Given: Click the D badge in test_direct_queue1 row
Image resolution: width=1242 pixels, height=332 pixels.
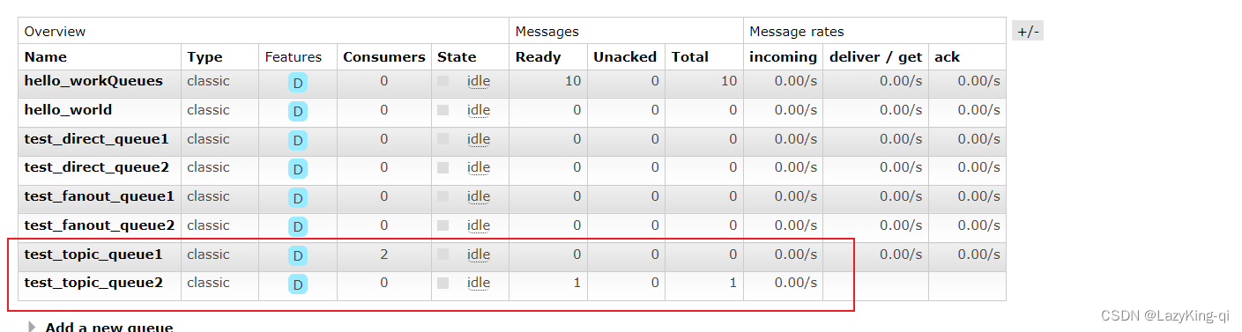Looking at the screenshot, I should 298,141.
